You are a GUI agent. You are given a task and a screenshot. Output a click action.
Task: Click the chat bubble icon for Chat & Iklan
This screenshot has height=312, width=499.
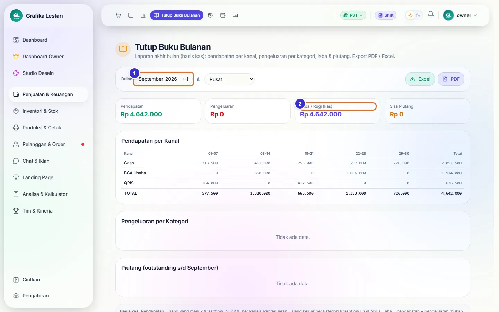tap(16, 161)
